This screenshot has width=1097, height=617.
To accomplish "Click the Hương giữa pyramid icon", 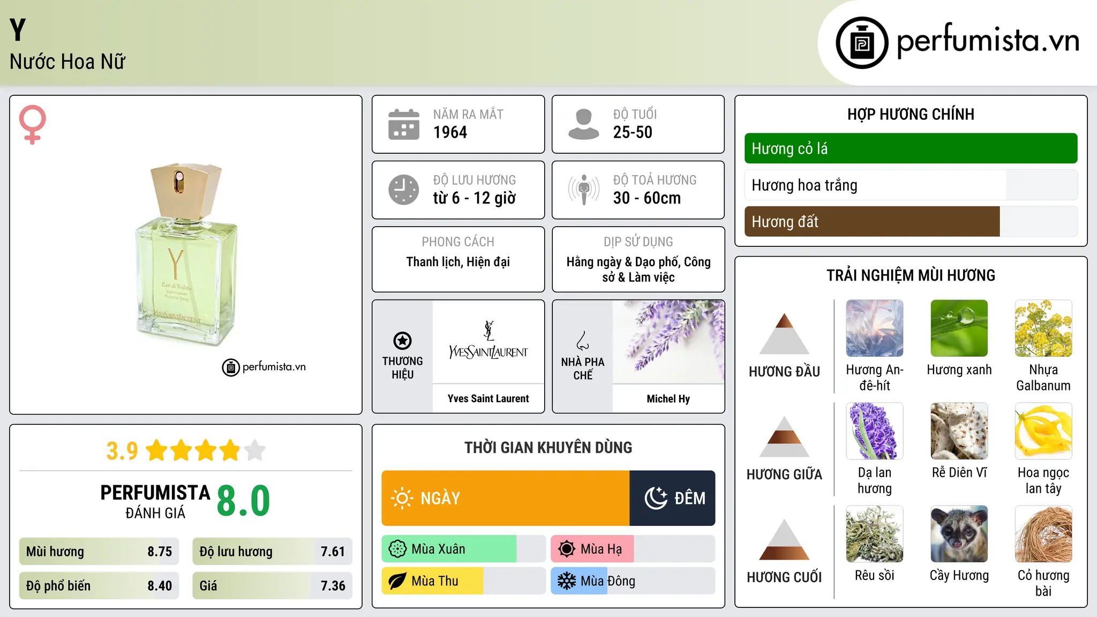I will point(785,437).
